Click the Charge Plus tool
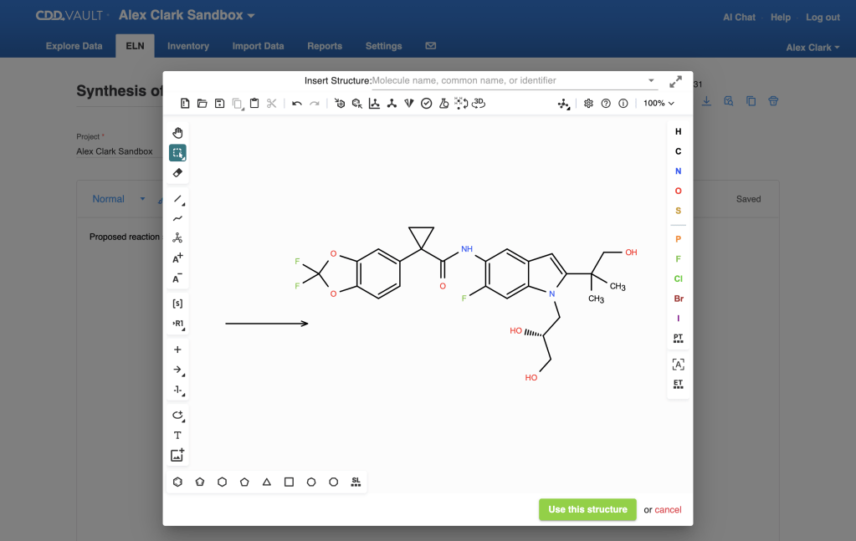 point(177,258)
